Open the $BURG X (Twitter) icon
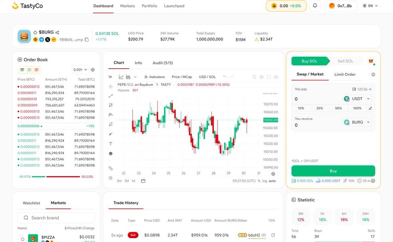393x242 pixels. point(47,40)
